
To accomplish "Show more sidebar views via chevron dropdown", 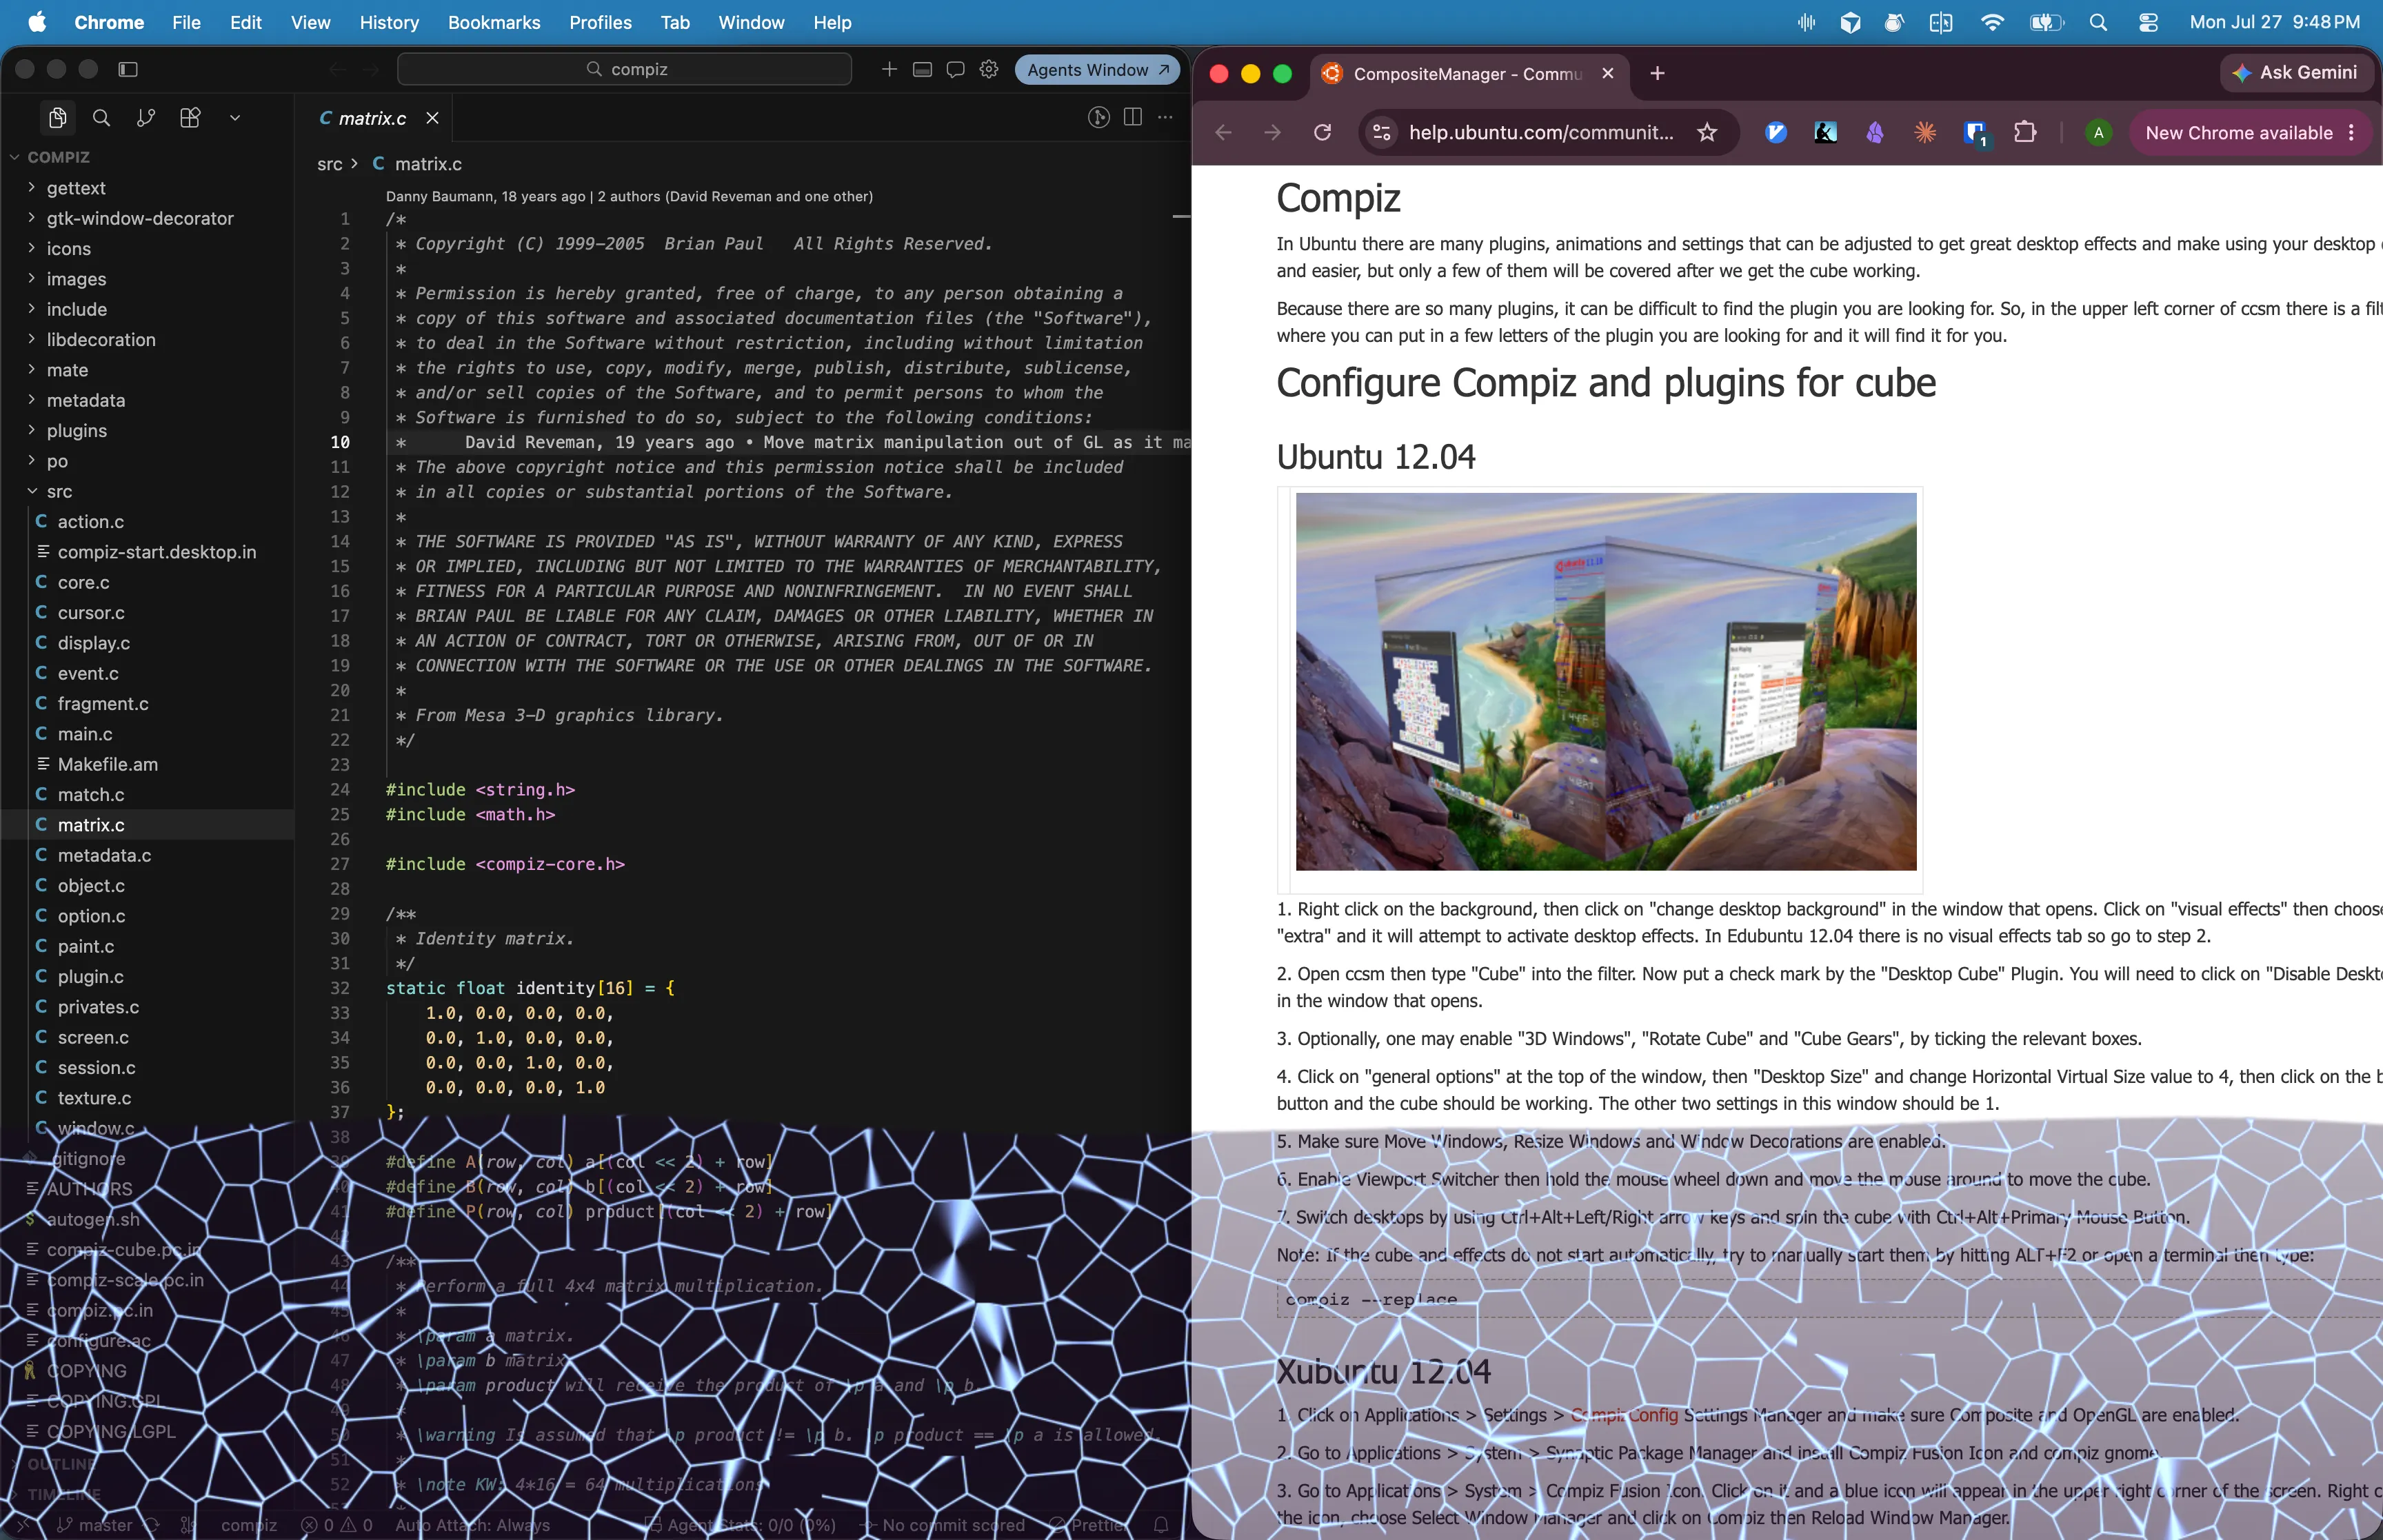I will (x=235, y=118).
